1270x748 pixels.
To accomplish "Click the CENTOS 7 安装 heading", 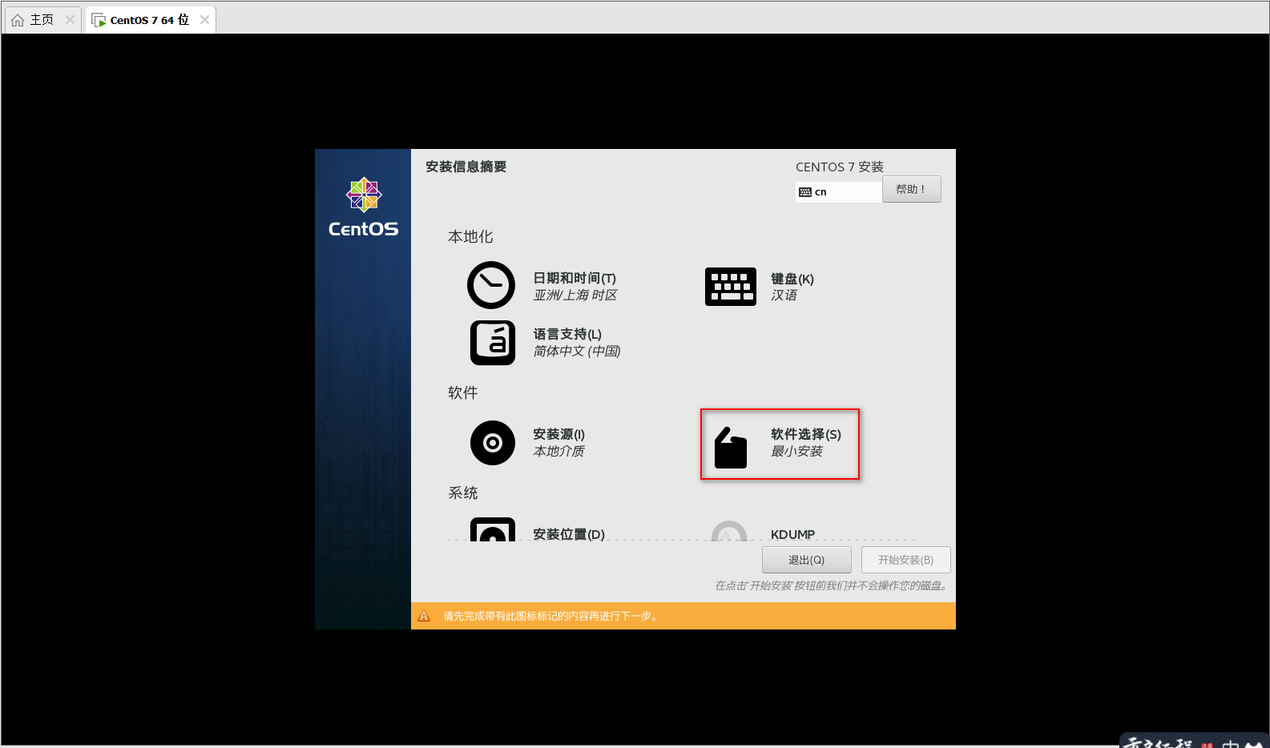I will tap(840, 167).
